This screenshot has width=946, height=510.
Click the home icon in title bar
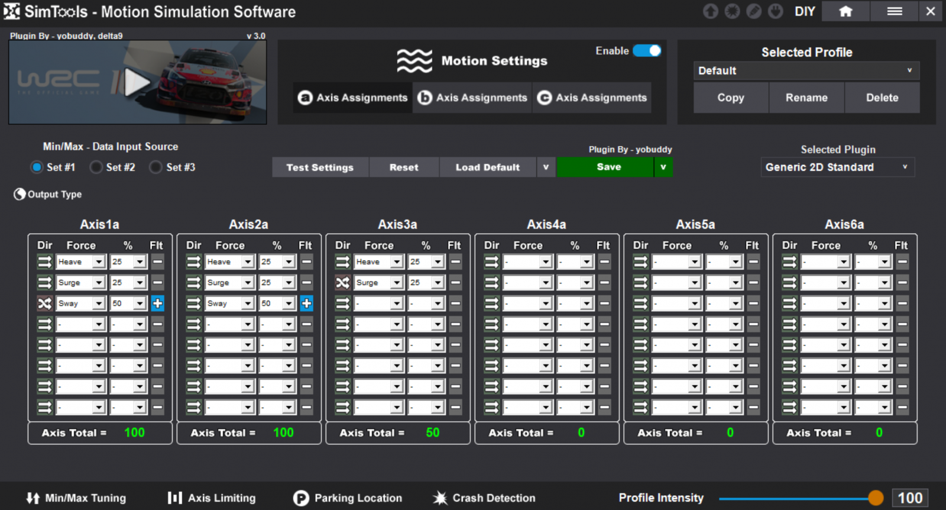845,11
